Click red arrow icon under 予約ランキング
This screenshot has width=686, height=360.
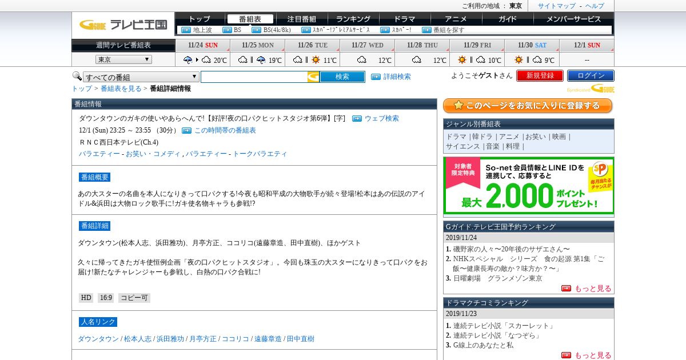pyautogui.click(x=566, y=289)
